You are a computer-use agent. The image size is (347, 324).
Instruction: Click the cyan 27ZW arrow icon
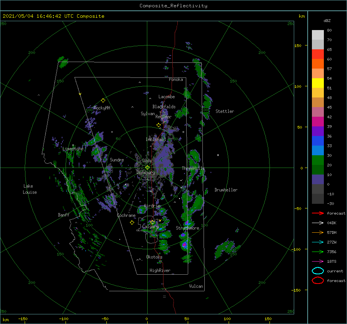318,242
